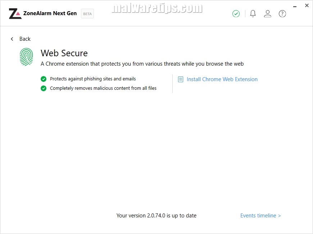Click the Web Secure heading
The image size is (313, 234).
[64, 53]
